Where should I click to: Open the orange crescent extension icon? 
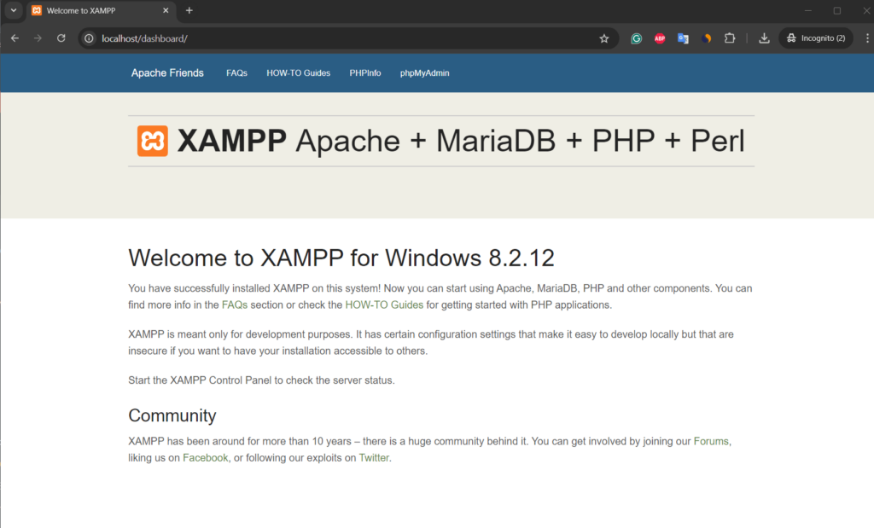[706, 38]
